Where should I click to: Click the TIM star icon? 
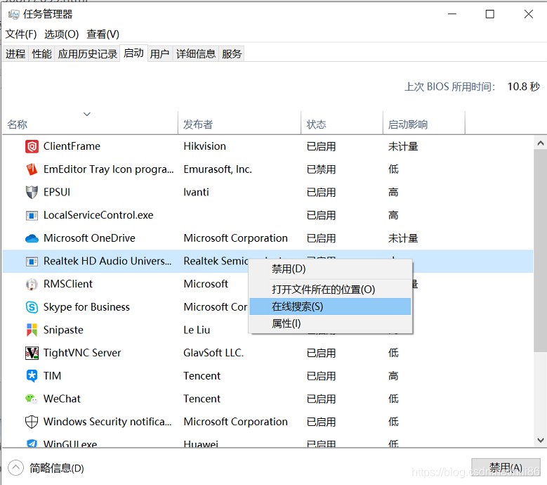[32, 376]
